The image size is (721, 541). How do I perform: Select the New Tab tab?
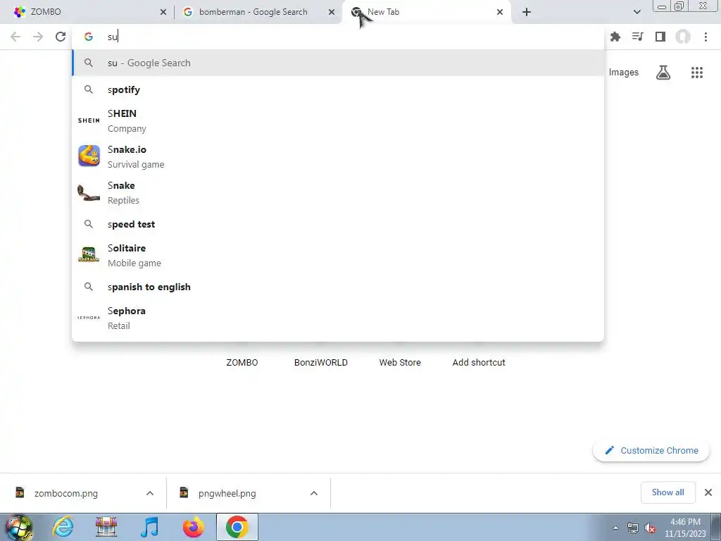(426, 12)
